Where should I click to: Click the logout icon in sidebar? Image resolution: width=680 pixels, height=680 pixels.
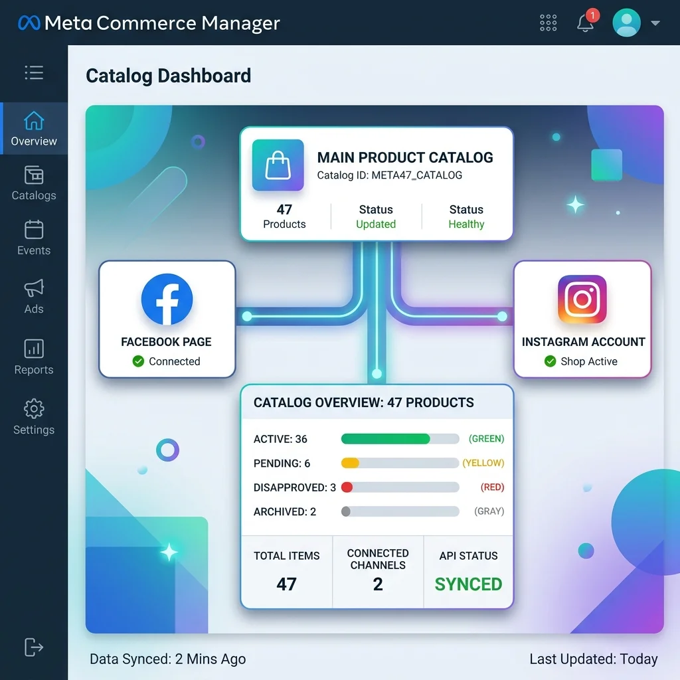click(x=34, y=647)
